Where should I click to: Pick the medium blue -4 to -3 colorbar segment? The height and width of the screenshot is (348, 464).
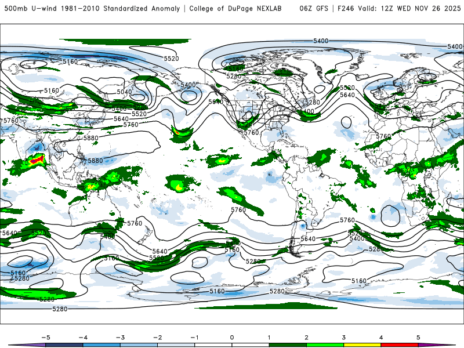101,345
